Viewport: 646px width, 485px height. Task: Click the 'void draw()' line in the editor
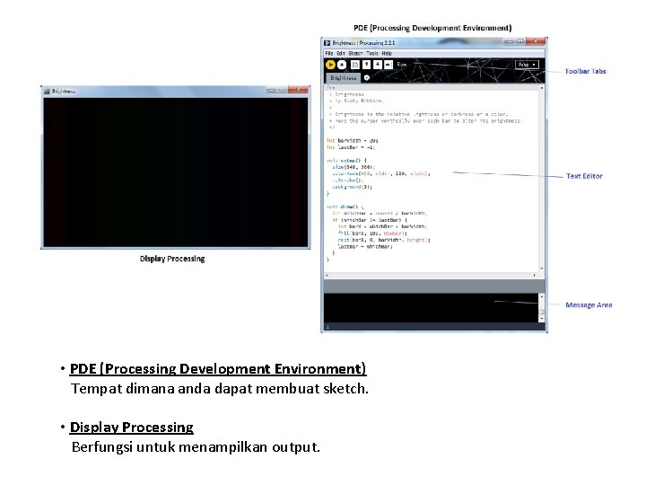pyautogui.click(x=345, y=207)
